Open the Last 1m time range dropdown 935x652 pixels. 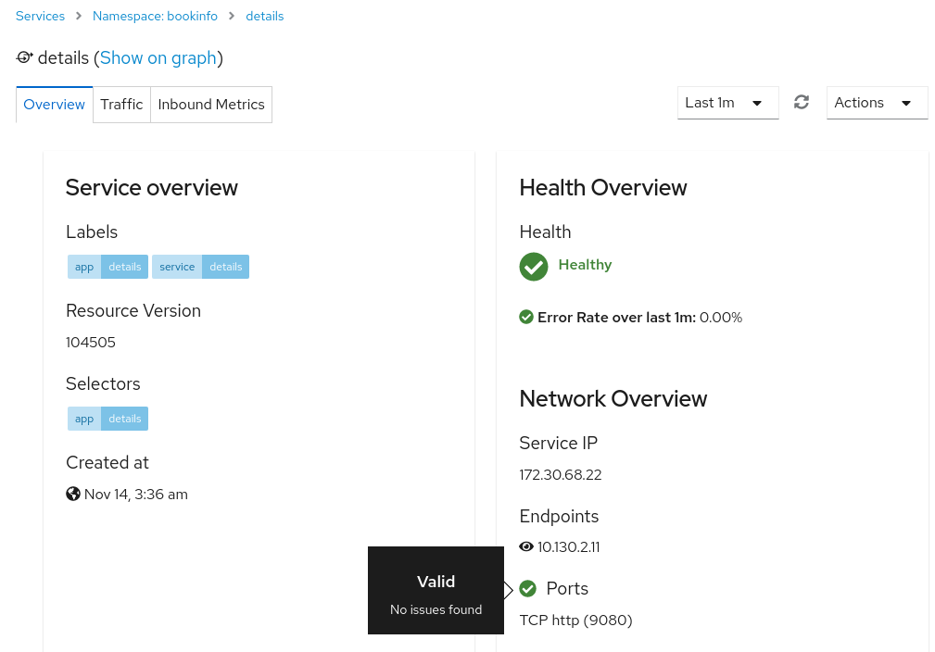tap(728, 103)
